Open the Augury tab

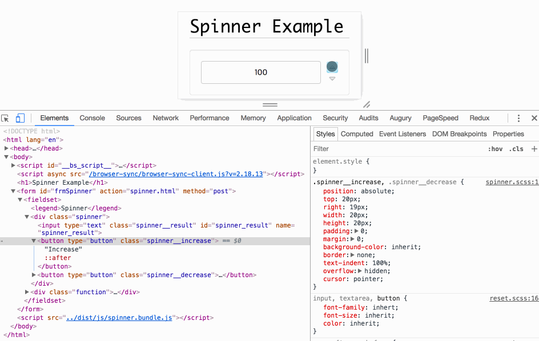tap(400, 118)
